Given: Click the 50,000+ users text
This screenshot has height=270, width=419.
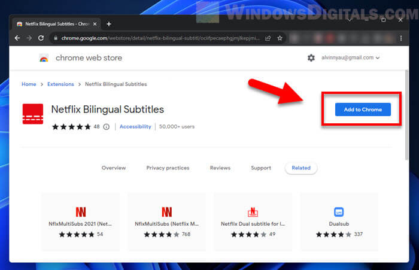Looking at the screenshot, I should pyautogui.click(x=177, y=127).
